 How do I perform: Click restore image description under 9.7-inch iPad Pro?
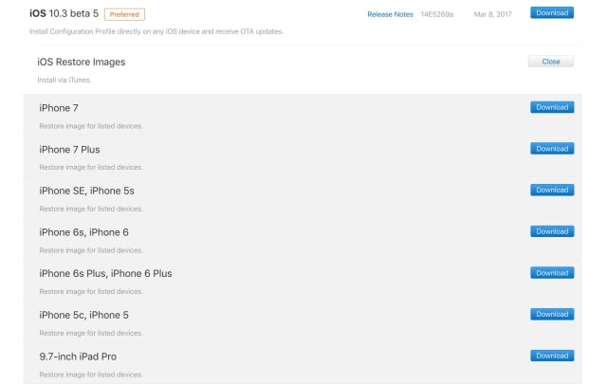[91, 375]
